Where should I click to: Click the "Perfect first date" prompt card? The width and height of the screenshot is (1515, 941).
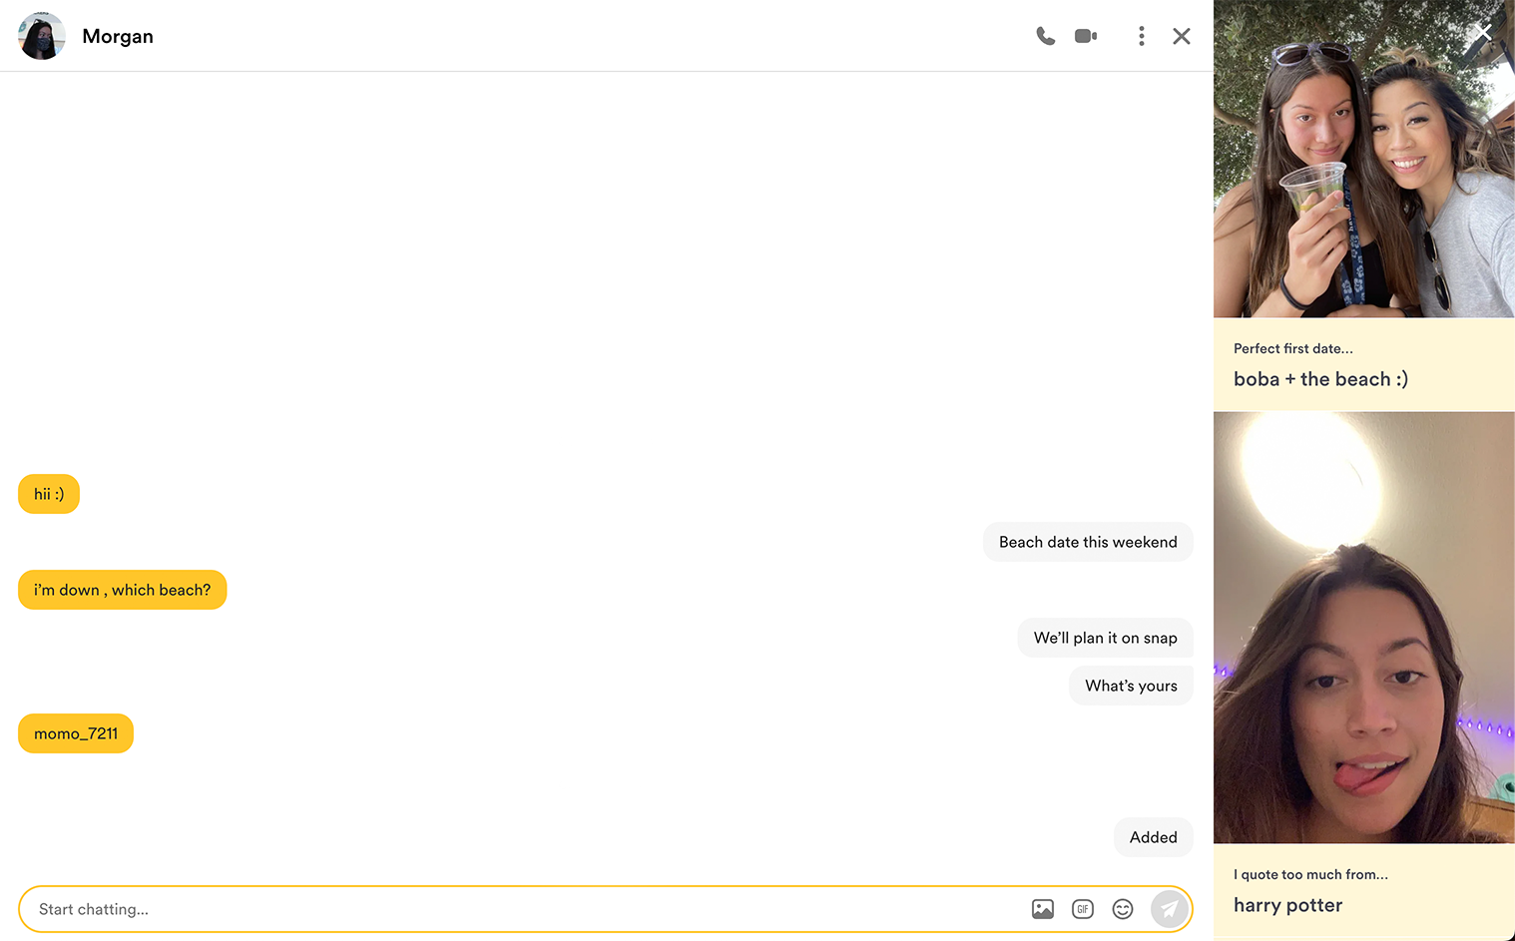[1363, 365]
